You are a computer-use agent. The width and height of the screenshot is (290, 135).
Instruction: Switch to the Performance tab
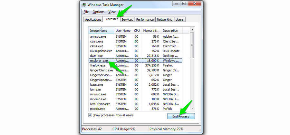[x=145, y=19]
